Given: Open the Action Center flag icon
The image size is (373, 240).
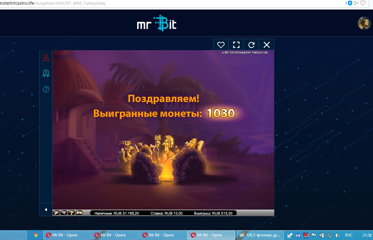Looking at the screenshot, I should coord(314,235).
